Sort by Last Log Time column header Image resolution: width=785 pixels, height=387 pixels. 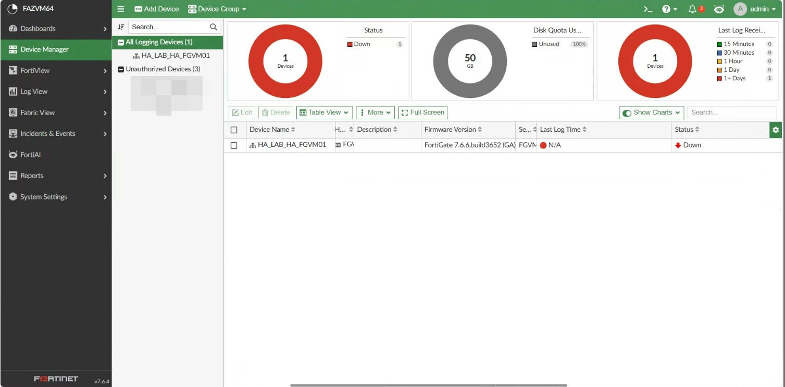(604, 130)
